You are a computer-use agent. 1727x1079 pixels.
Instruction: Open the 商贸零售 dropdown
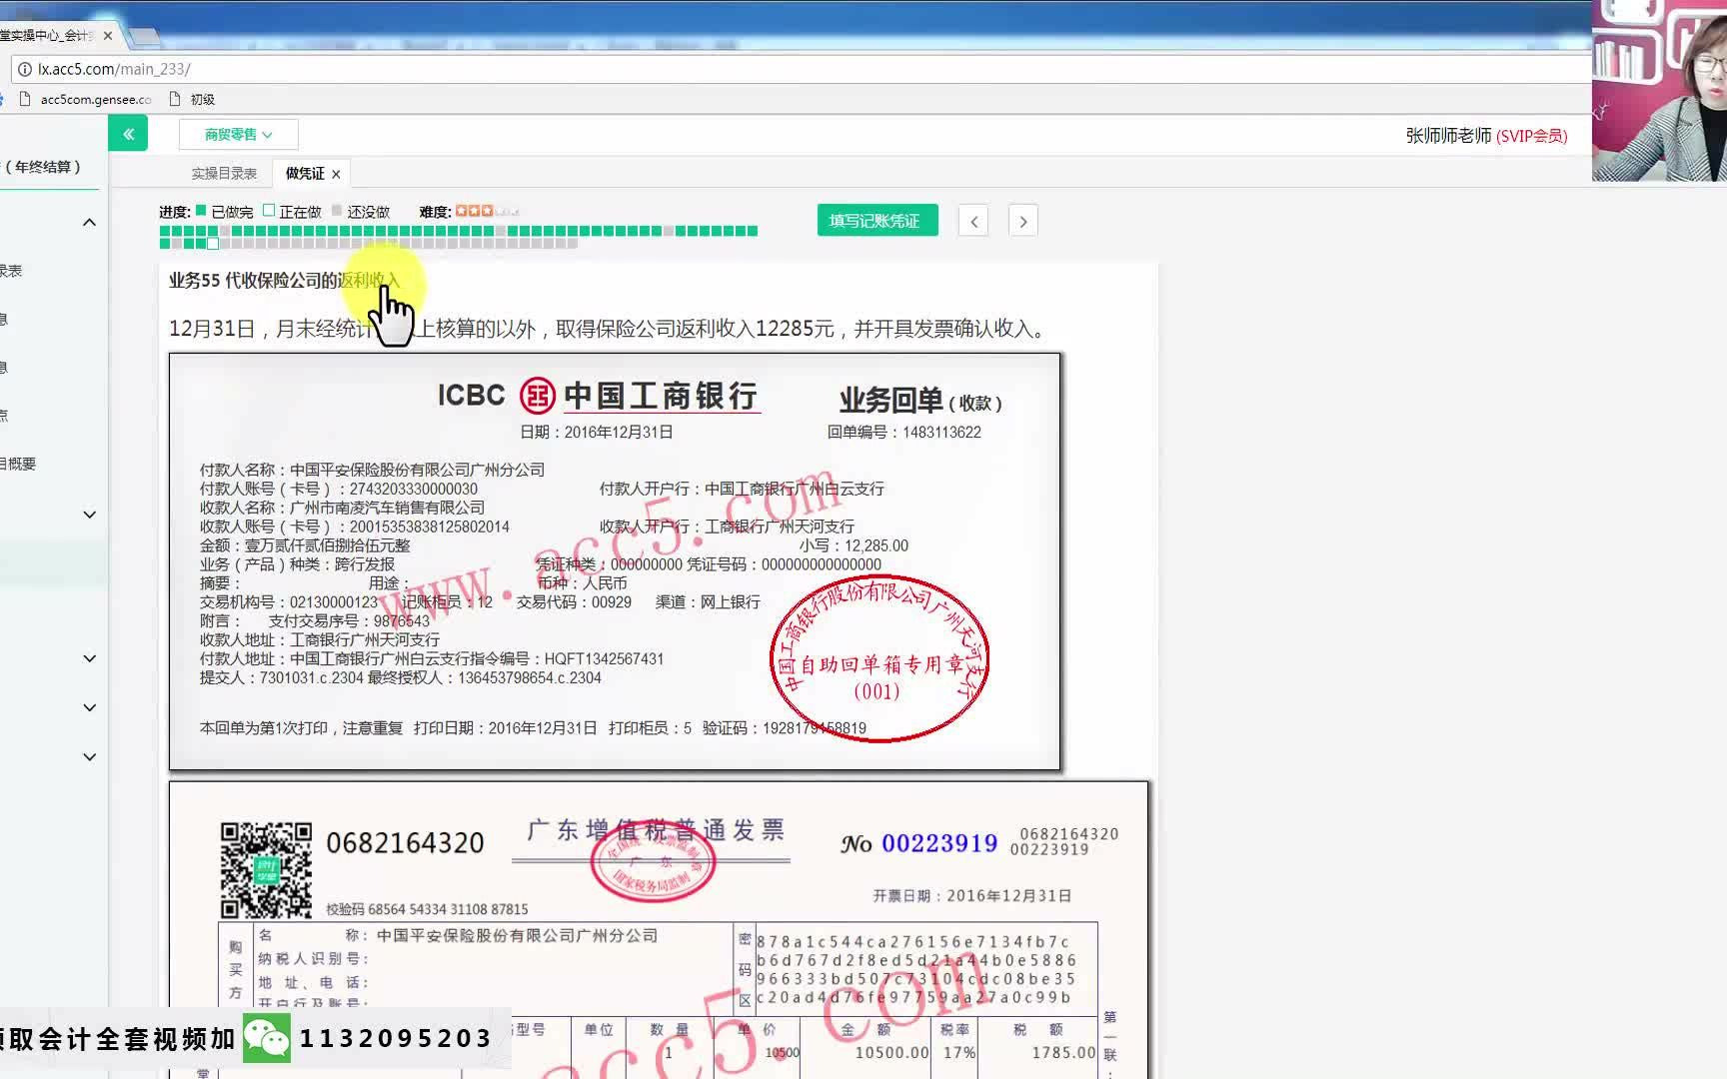click(x=238, y=134)
